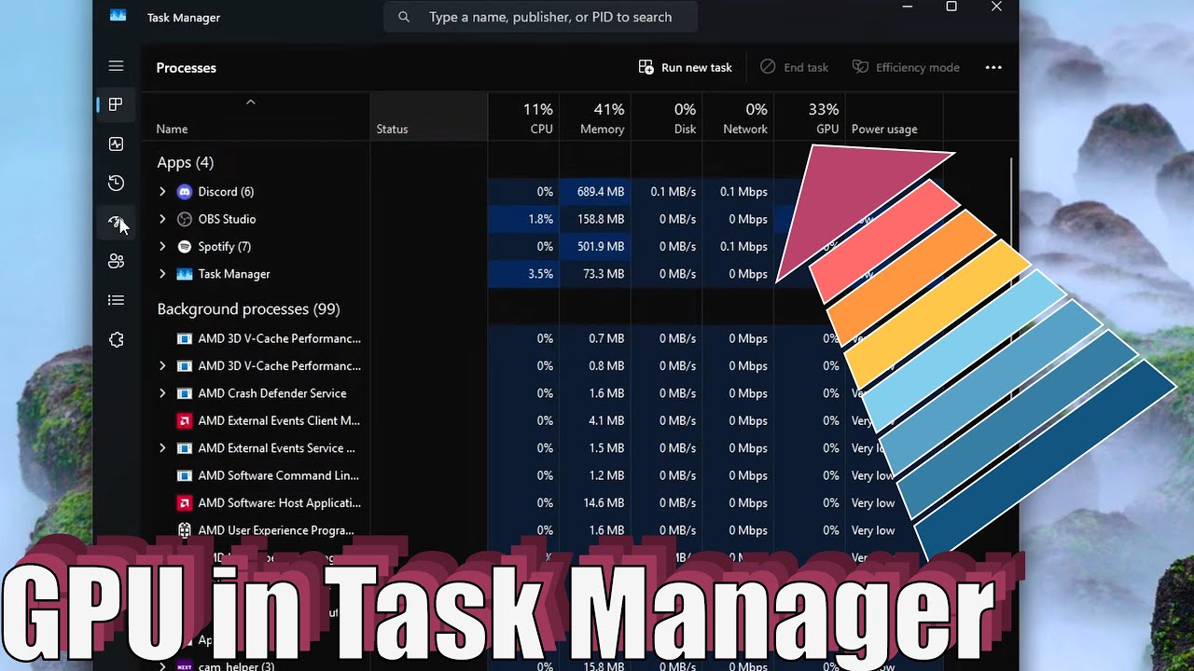
Task: Click Discord memory value 689.4 MB
Action: [601, 192]
